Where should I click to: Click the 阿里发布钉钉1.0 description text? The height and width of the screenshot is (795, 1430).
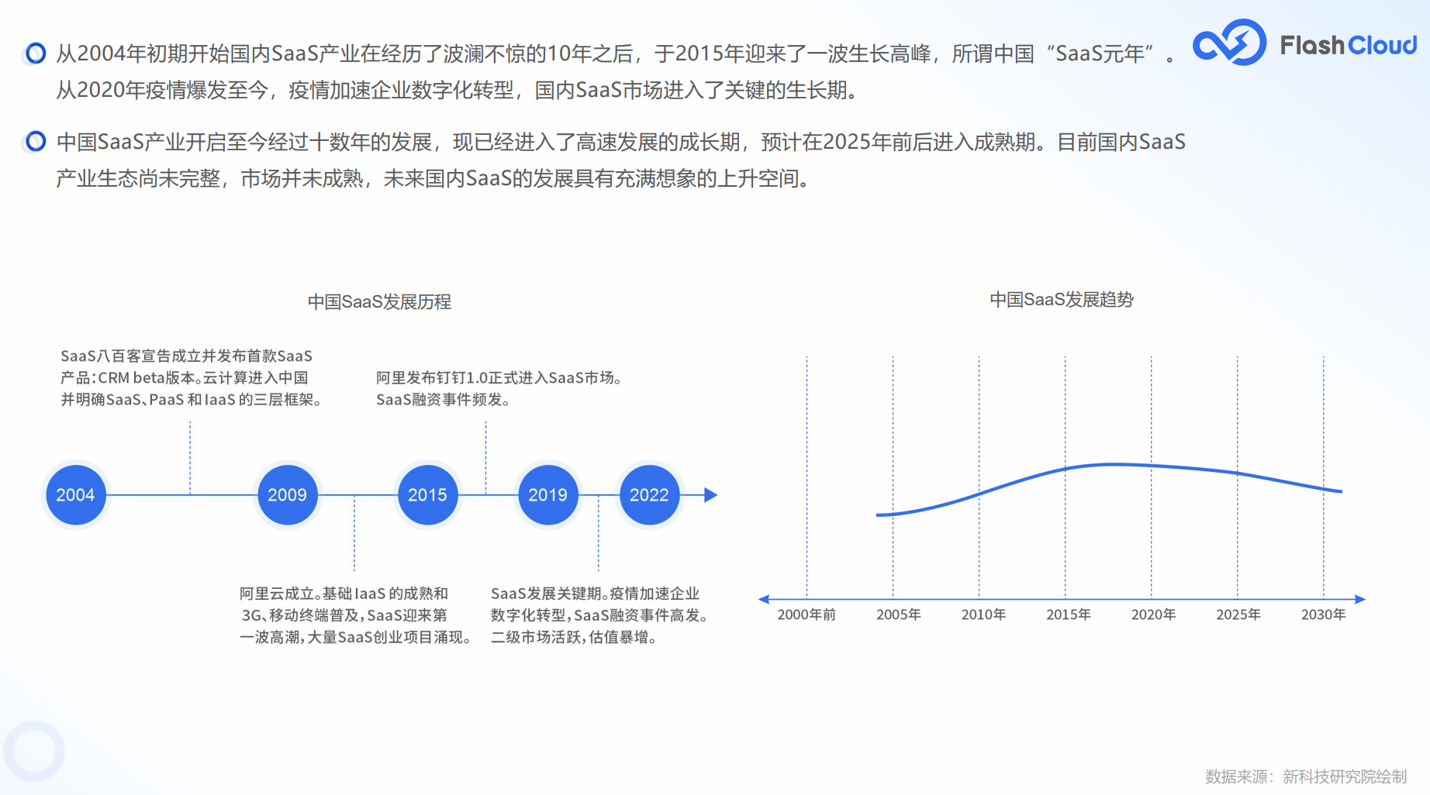499,388
